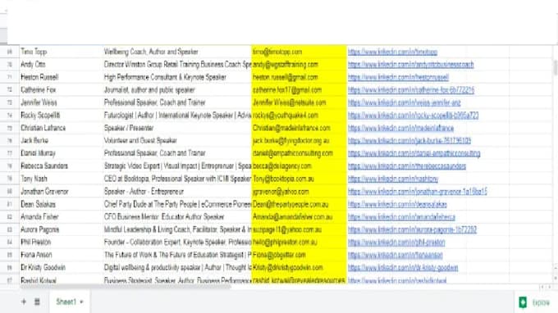Open Christian Lafrance's LinkedIn link
558x313 pixels.
(x=400, y=128)
